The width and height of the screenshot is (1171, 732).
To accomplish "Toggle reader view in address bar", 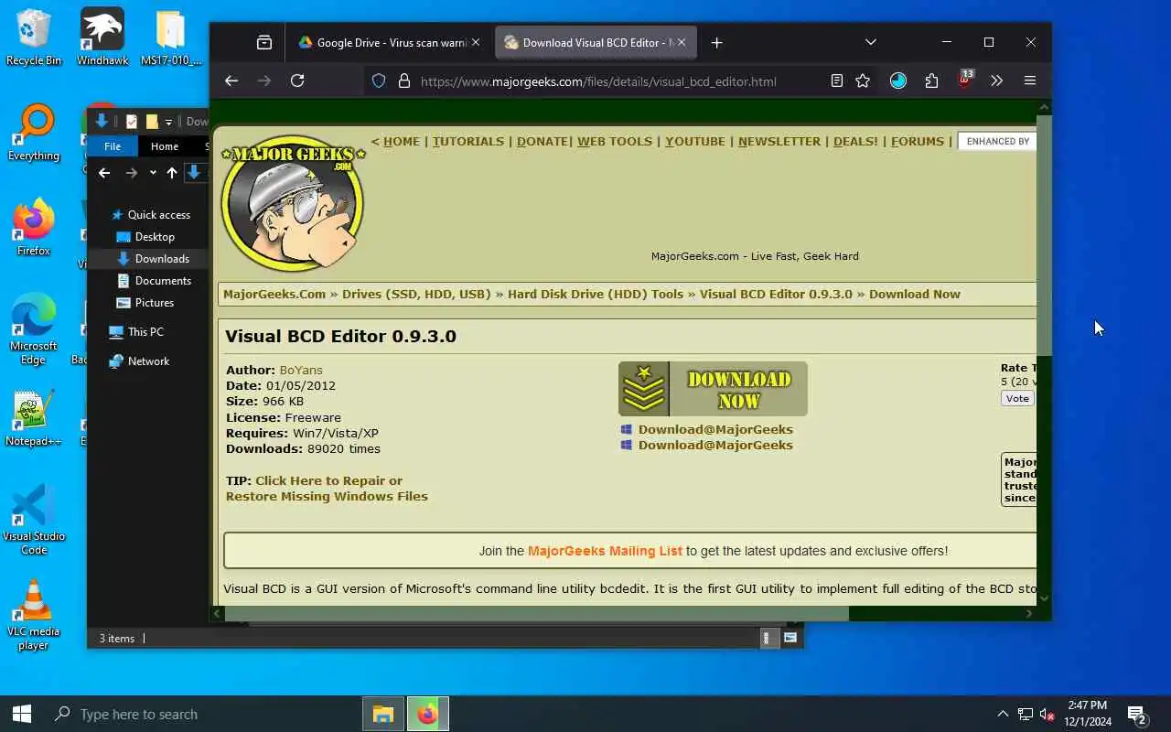I will pos(836,81).
